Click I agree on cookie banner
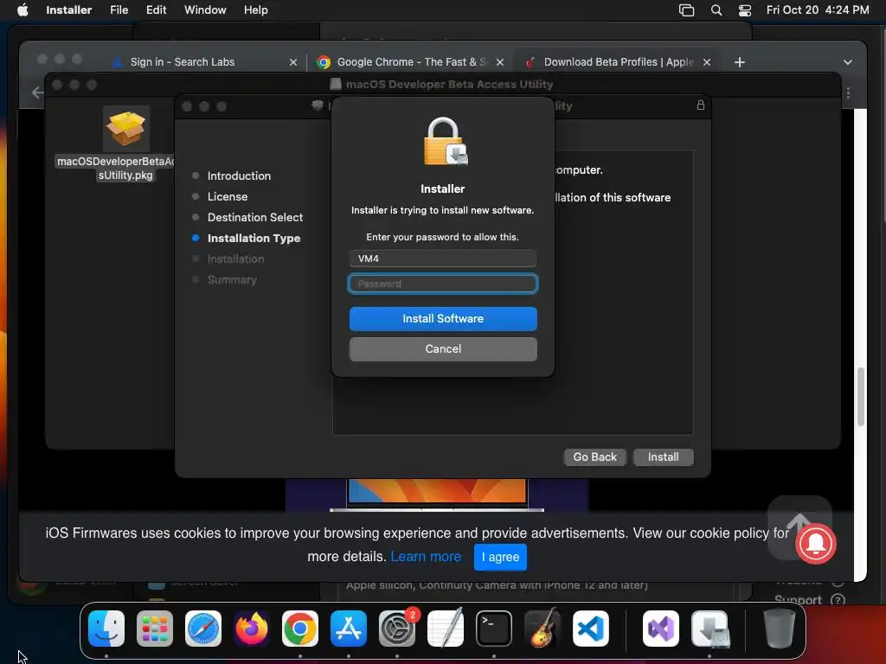 (x=500, y=558)
